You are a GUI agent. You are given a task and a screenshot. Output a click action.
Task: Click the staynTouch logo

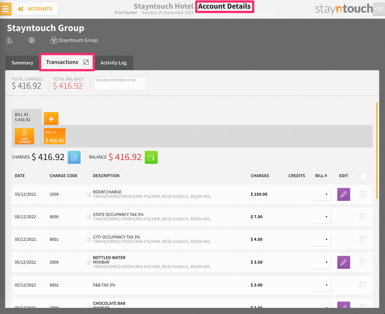[x=344, y=9]
